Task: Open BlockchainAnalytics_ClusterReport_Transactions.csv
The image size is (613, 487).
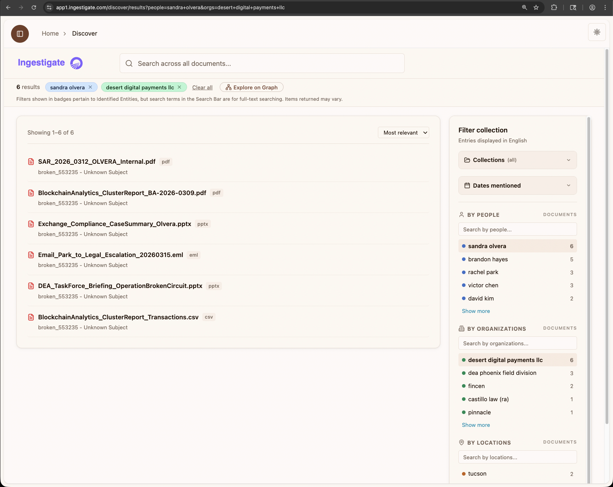Action: (x=118, y=317)
